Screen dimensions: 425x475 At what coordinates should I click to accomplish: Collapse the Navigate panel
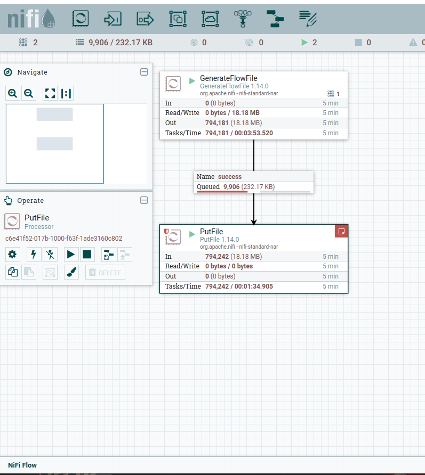(144, 72)
